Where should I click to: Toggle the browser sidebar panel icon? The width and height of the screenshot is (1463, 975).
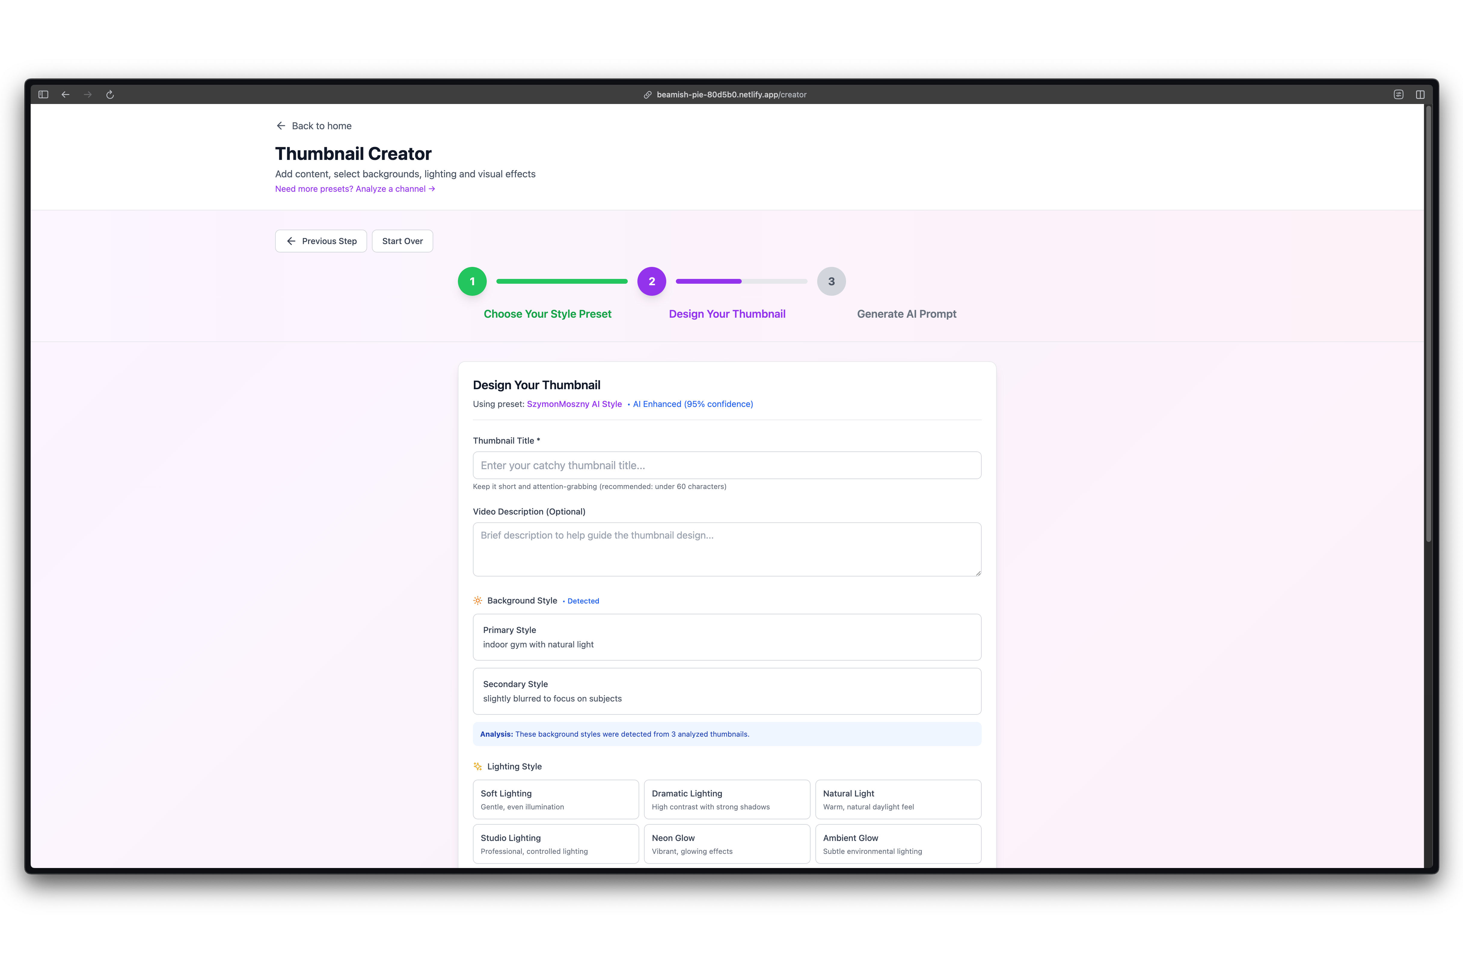[x=42, y=94]
